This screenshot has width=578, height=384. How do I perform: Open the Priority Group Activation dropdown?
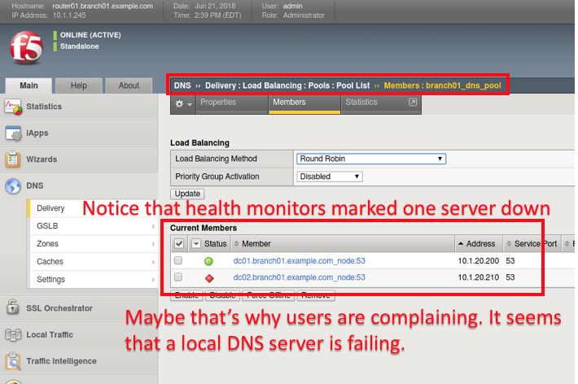coord(330,177)
